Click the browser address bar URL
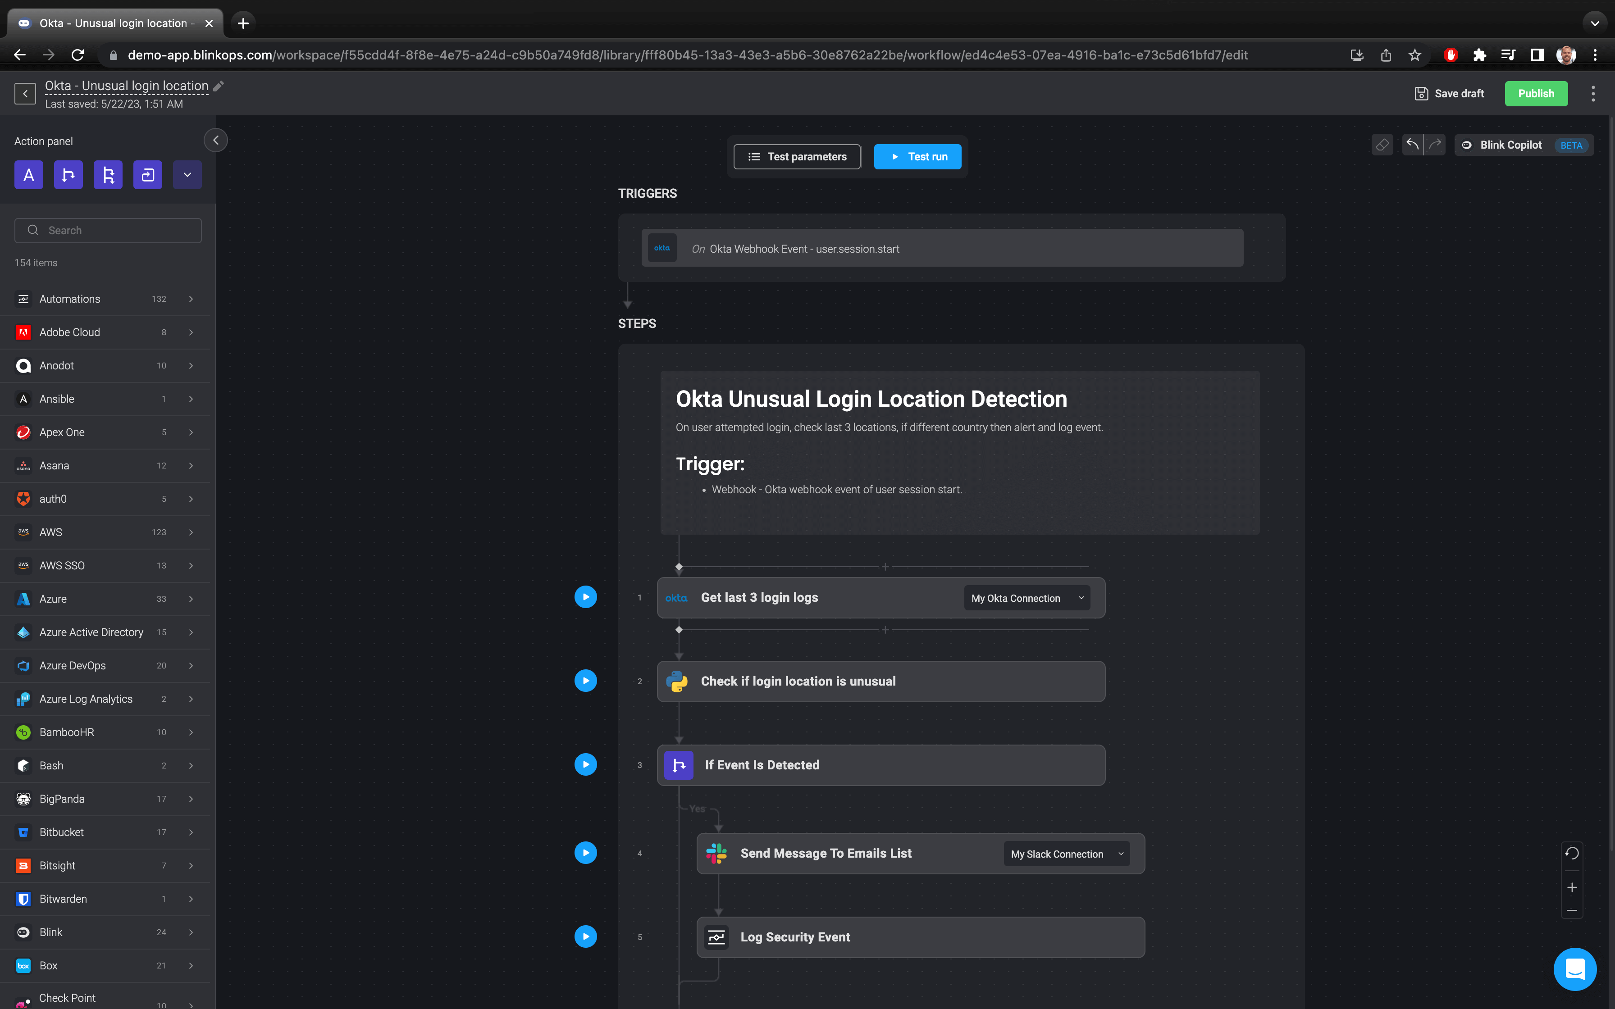 (x=687, y=55)
